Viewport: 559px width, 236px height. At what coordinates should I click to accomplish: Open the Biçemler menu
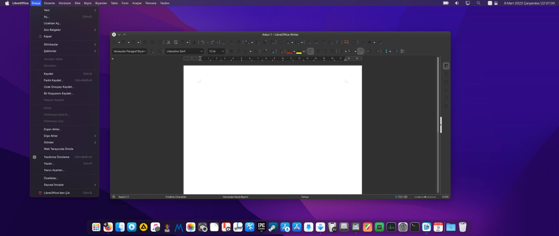tap(101, 3)
